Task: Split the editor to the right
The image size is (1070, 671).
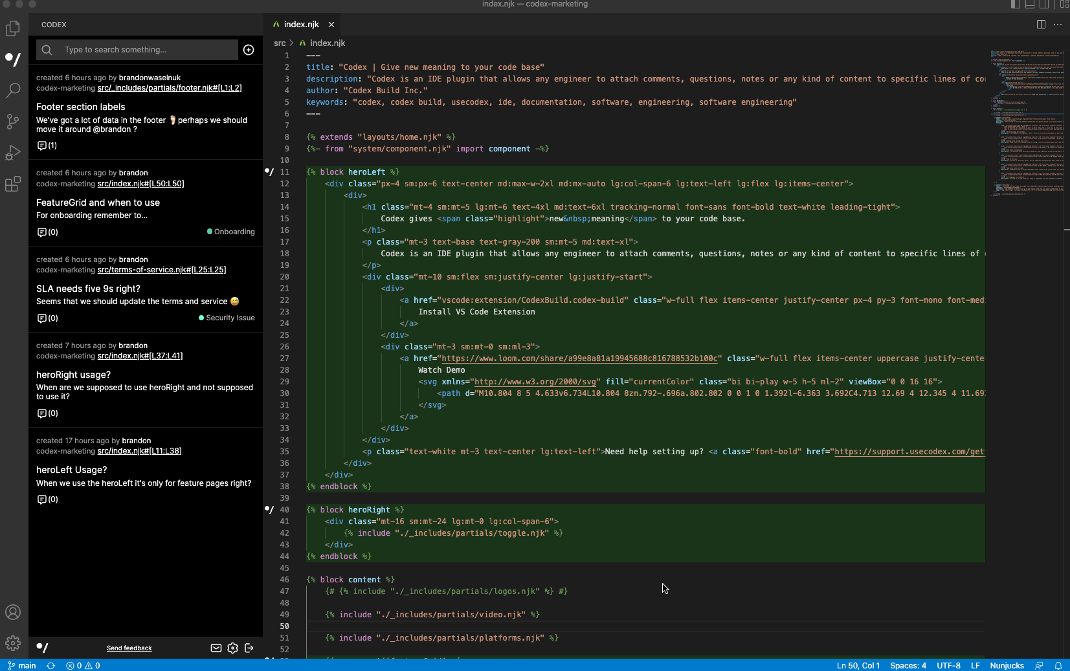Action: click(x=1041, y=25)
